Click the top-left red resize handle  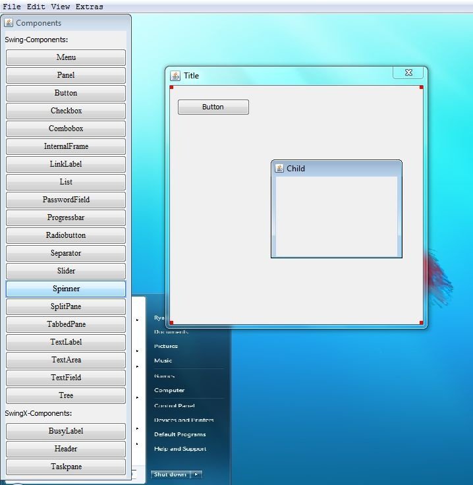[171, 88]
